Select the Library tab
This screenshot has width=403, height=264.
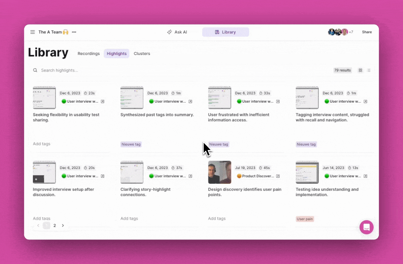[225, 32]
